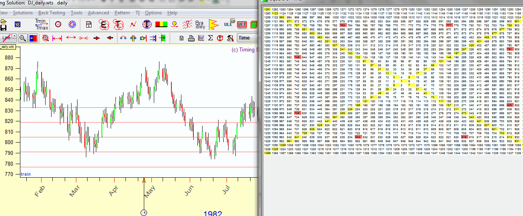Click yellow corner cell 1369
523x216 pixels.
pyautogui.click(x=267, y=153)
